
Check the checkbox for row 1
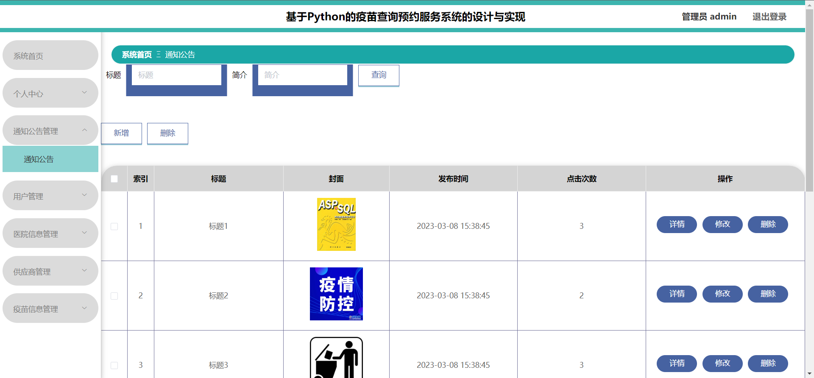114,226
